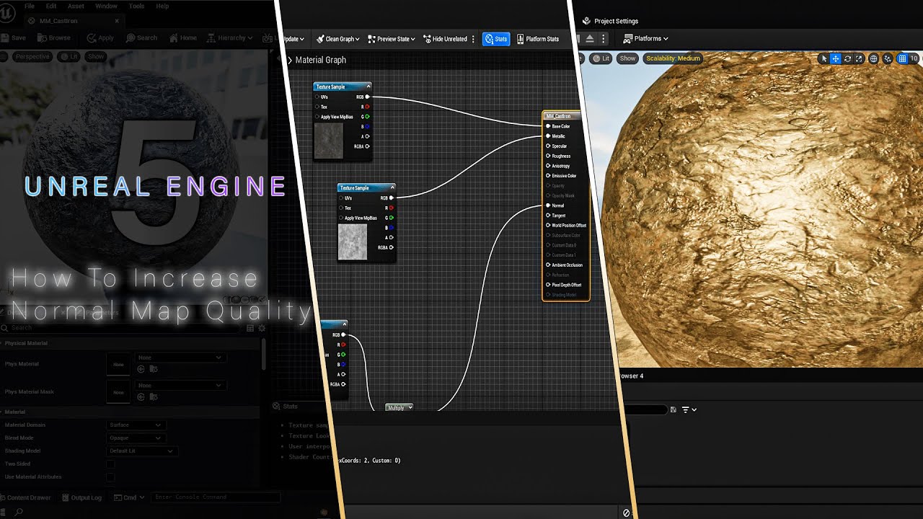Image resolution: width=923 pixels, height=519 pixels.
Task: Click the details settings gear icon
Action: click(x=261, y=328)
